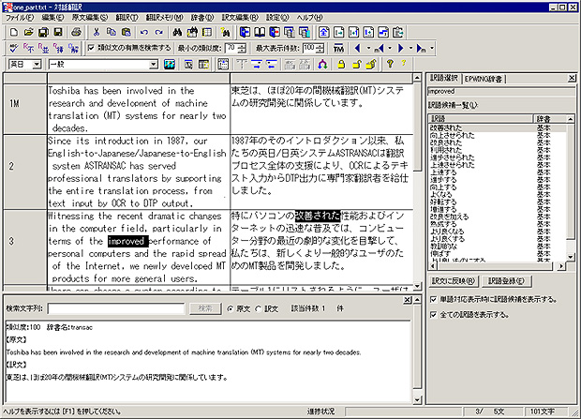
Task: Select candidate 改良を加える in the list
Action: [450, 217]
